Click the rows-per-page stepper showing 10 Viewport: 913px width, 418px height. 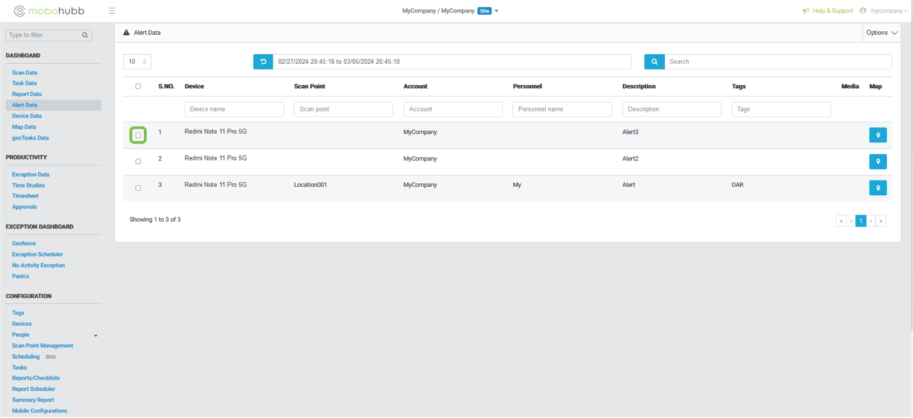point(137,62)
